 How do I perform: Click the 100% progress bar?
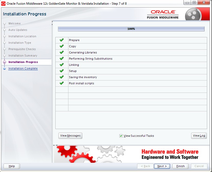coord(131,29)
